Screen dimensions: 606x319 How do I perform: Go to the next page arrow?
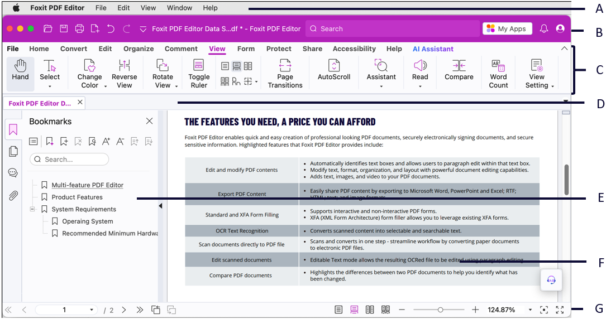pyautogui.click(x=124, y=310)
